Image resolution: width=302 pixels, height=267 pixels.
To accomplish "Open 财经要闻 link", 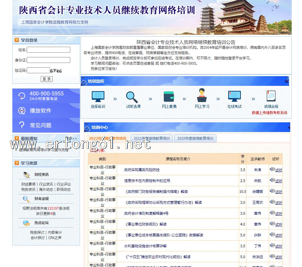I will pos(28,184).
